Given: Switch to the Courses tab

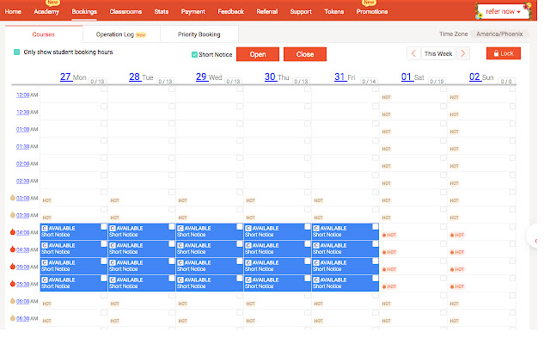Looking at the screenshot, I should coord(44,34).
